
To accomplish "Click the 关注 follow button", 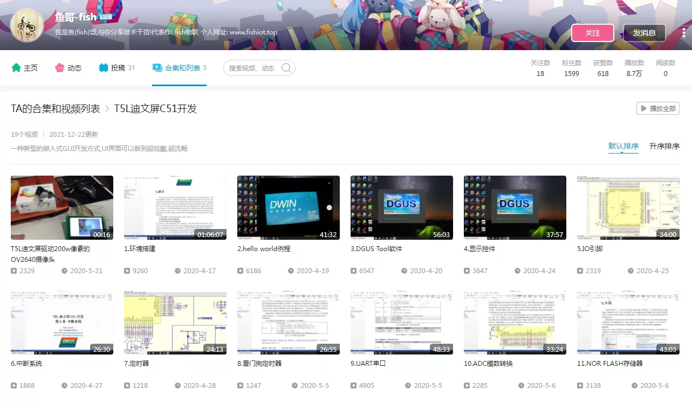I will point(593,33).
